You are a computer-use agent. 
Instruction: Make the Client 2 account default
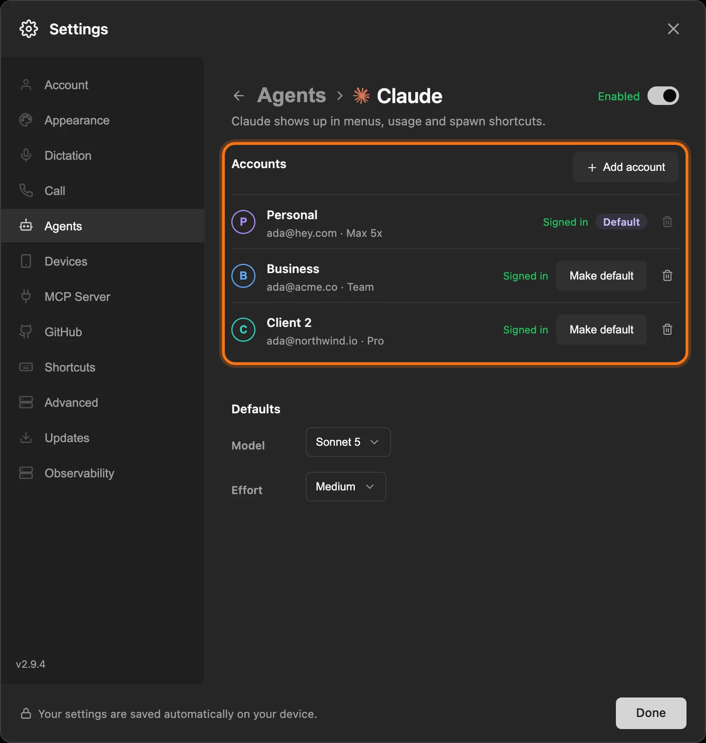click(601, 330)
